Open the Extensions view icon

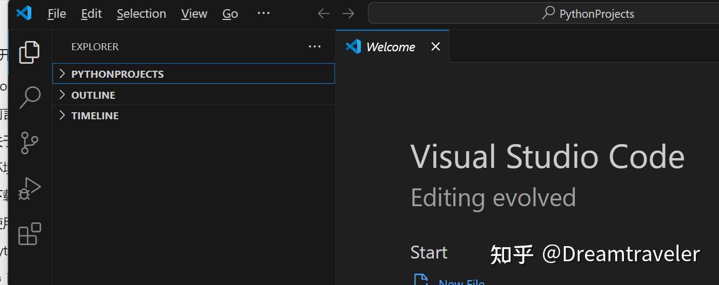tap(30, 234)
